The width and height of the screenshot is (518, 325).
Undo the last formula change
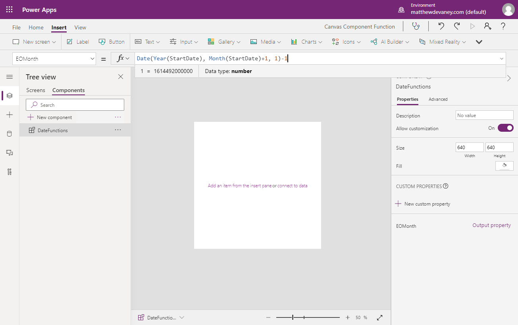click(x=441, y=26)
